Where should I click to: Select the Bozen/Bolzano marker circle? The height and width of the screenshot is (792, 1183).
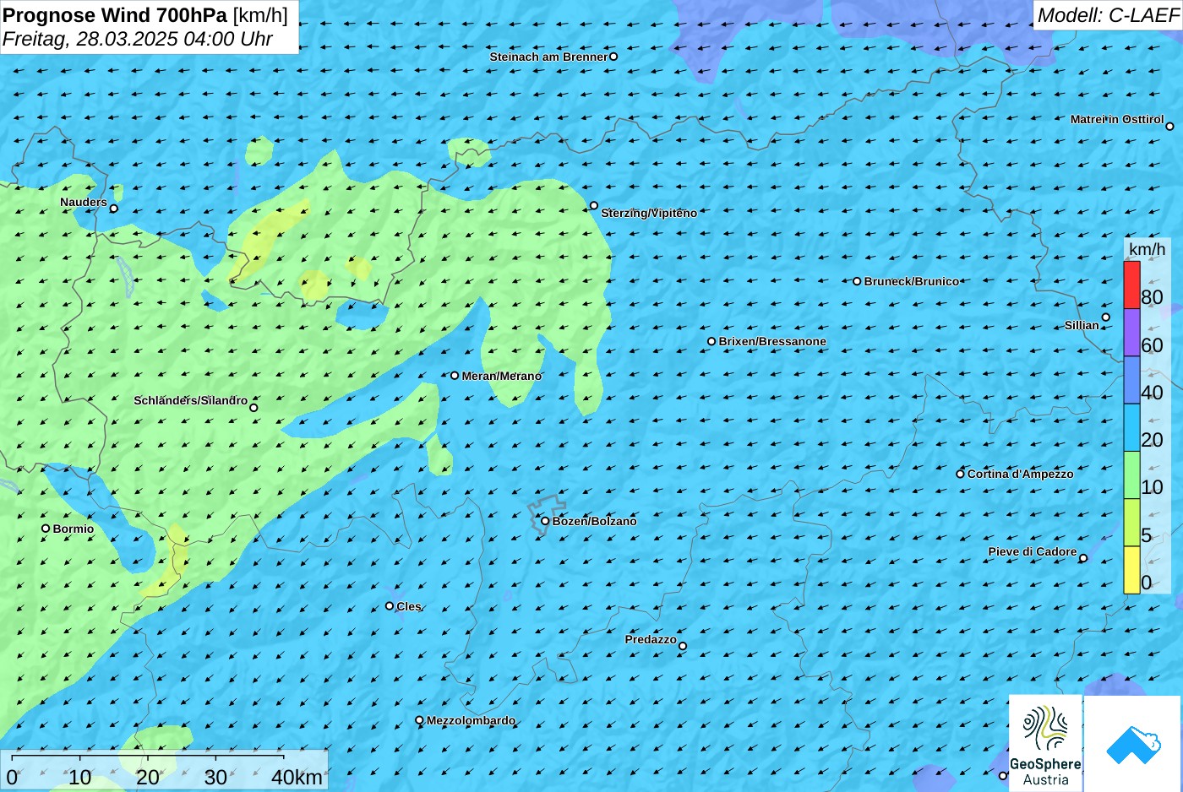coord(545,521)
